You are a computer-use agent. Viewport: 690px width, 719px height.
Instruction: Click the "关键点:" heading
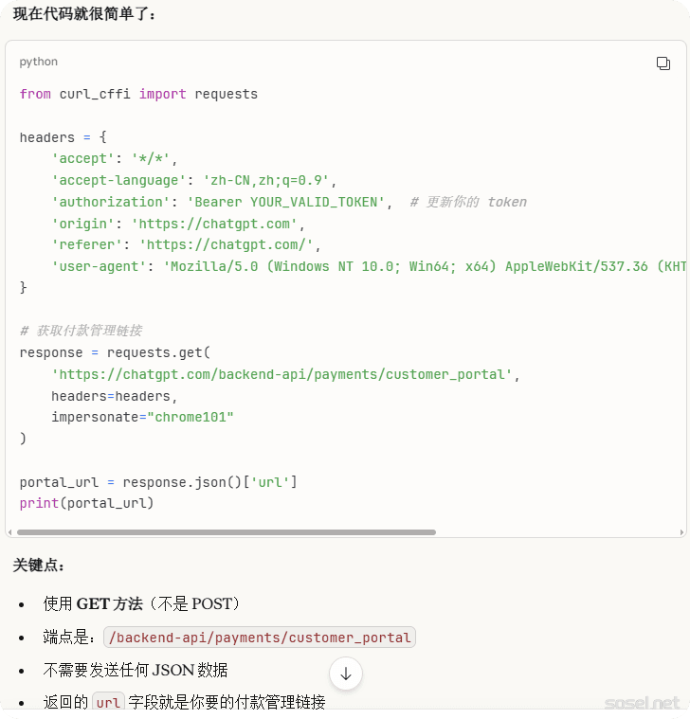click(x=39, y=566)
